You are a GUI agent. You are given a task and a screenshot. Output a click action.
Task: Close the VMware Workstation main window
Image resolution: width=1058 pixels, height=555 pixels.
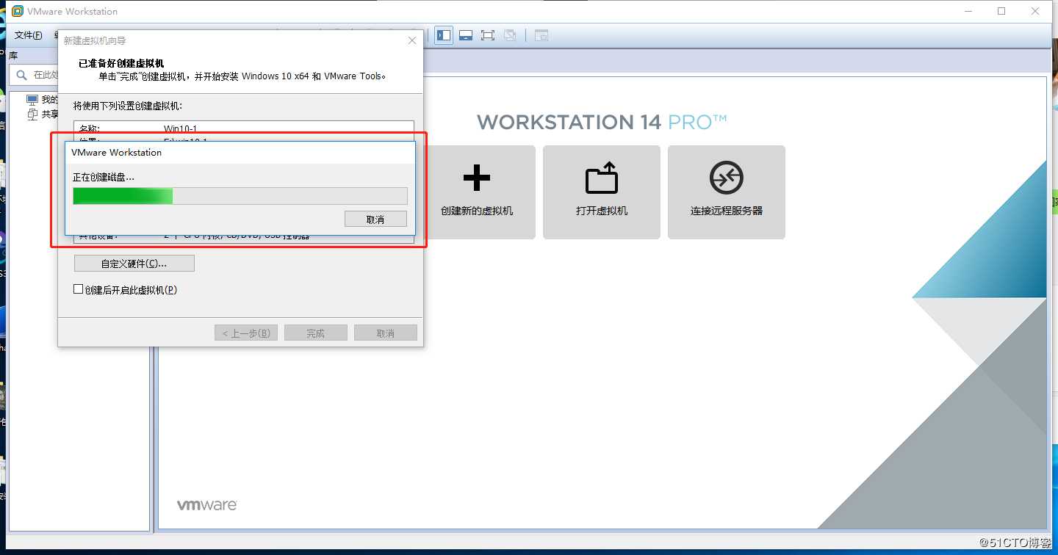(1035, 11)
